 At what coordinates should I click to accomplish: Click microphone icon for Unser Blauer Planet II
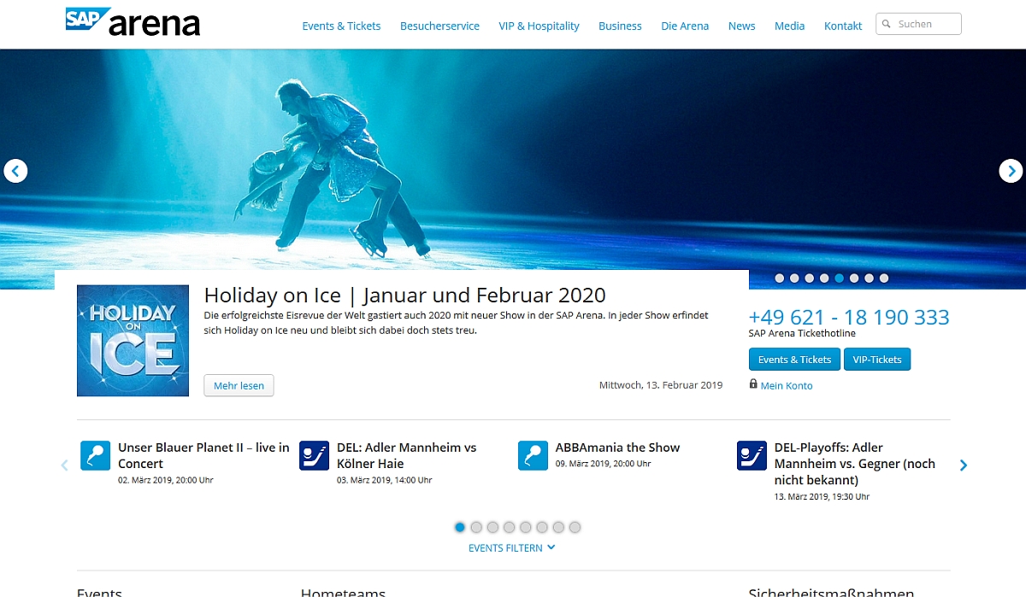click(x=96, y=455)
